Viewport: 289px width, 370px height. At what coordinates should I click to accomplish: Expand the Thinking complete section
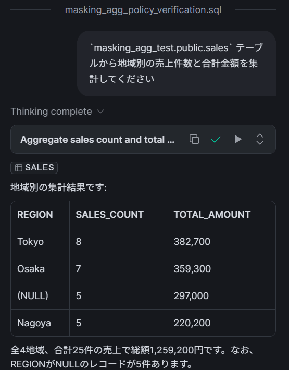(x=57, y=112)
